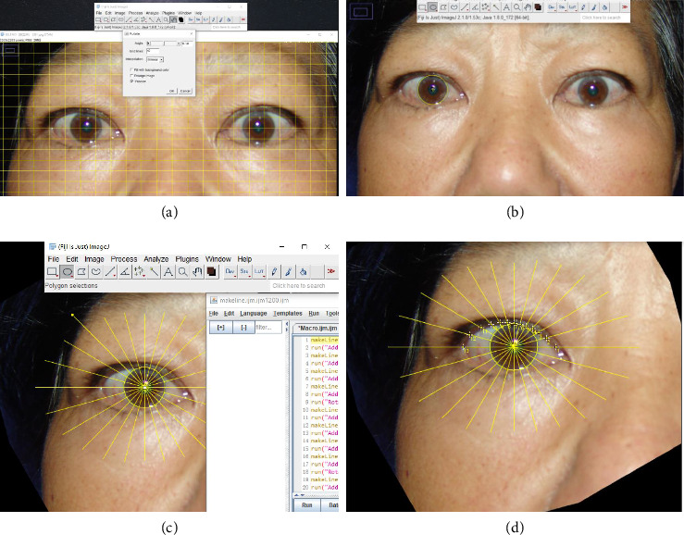Select Polygon tool in panel (b) toolbar
The height and width of the screenshot is (535, 684).
click(x=443, y=7)
